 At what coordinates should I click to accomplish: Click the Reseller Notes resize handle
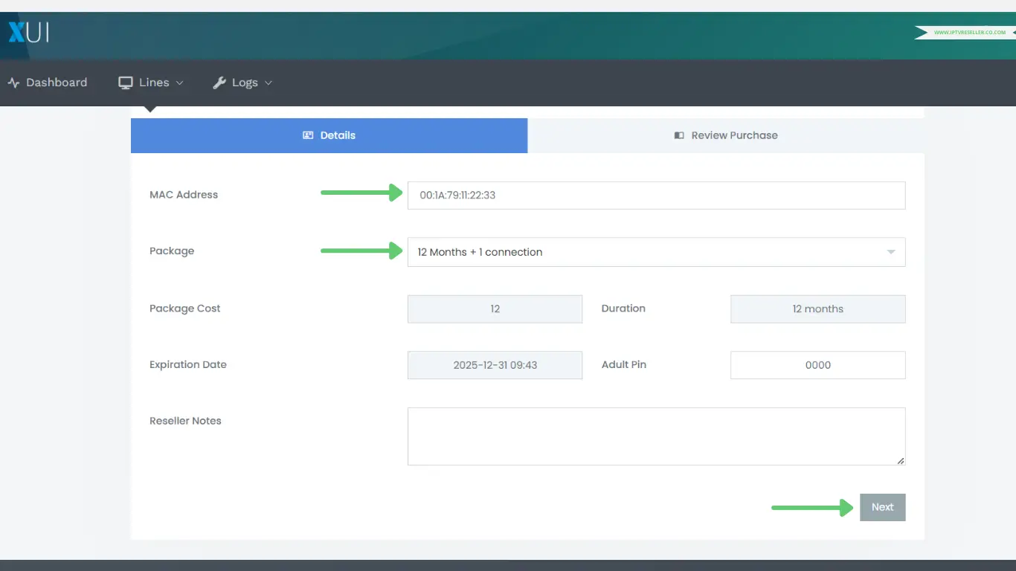point(901,461)
